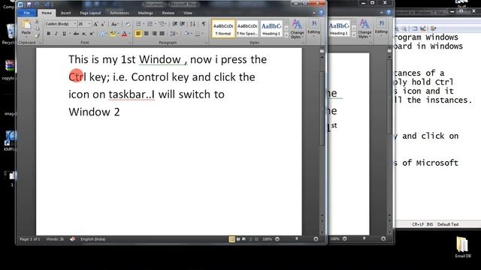Click the Bullets list icon
This screenshot has width=481, height=270.
coord(138,24)
